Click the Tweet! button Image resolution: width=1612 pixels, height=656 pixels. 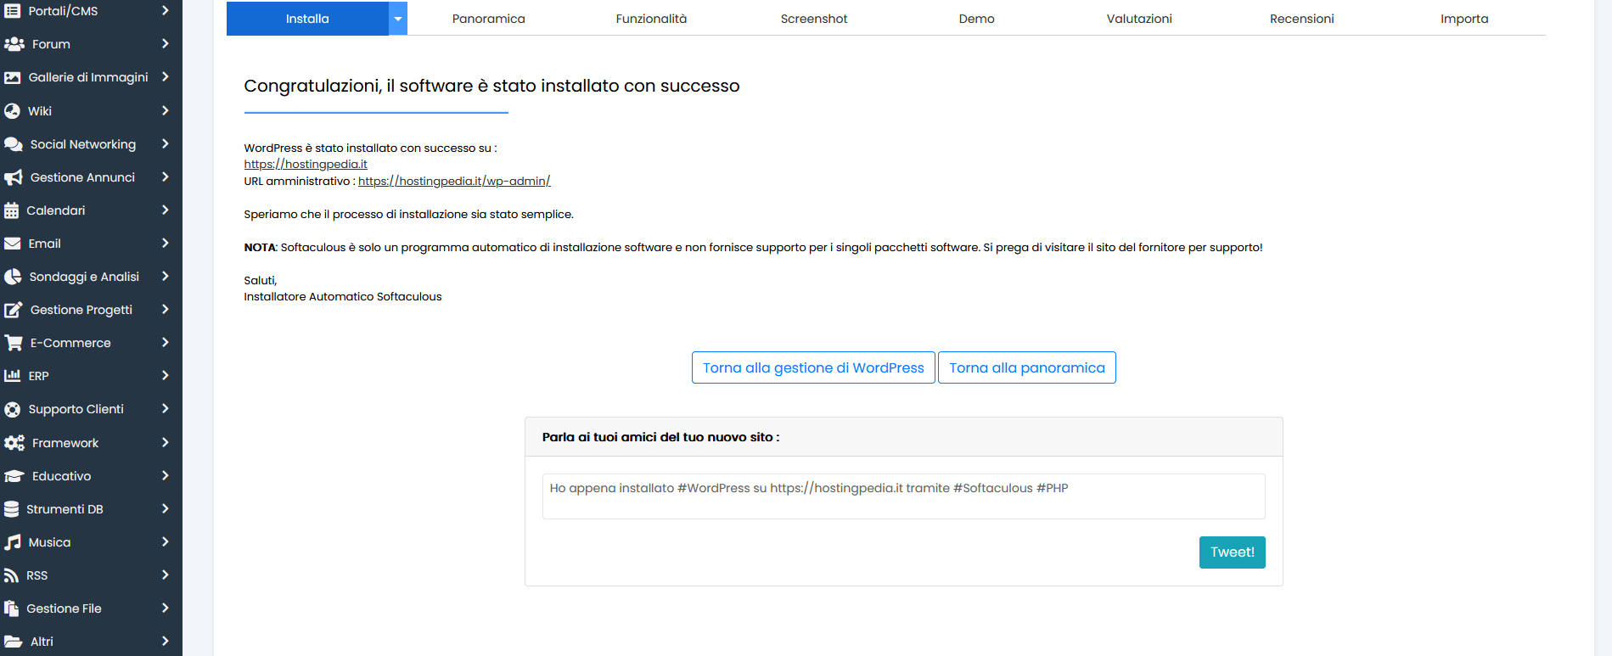pos(1233,552)
